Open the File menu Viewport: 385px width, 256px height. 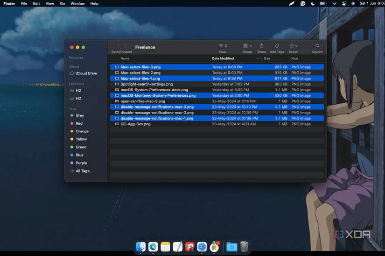[24, 3]
